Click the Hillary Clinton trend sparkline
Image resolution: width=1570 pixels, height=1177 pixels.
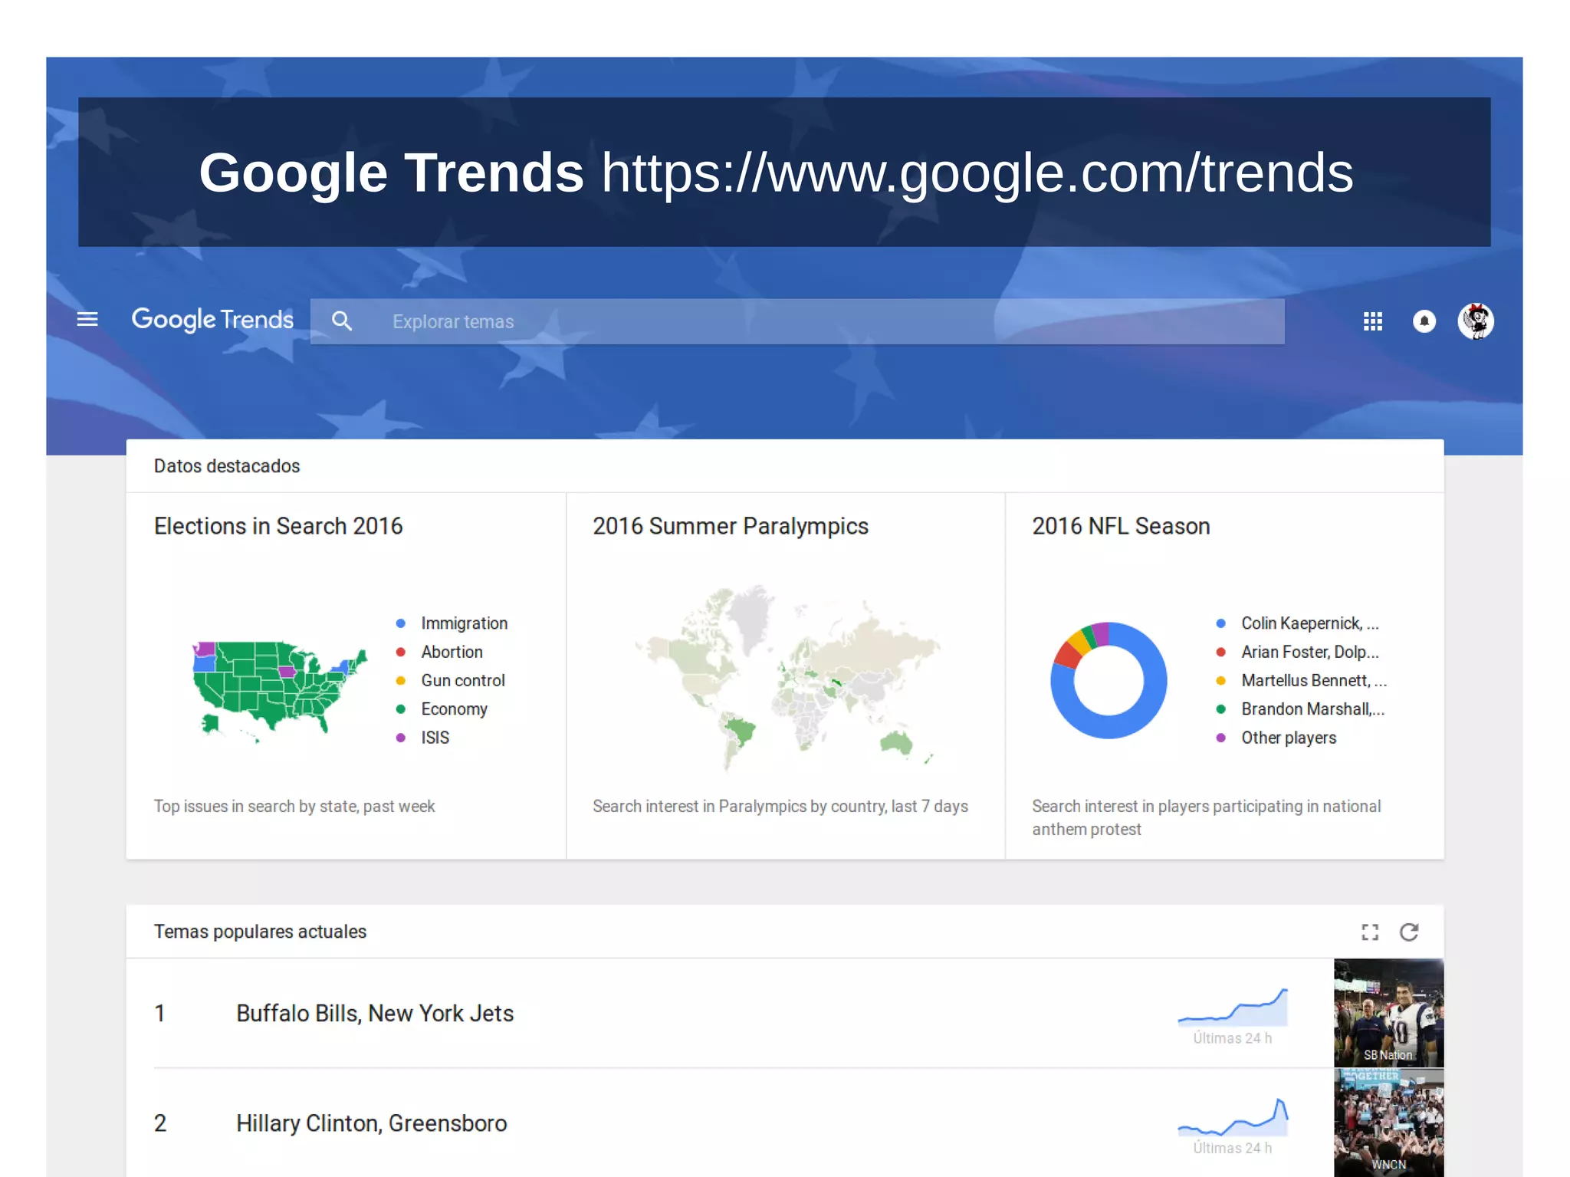[x=1233, y=1117]
